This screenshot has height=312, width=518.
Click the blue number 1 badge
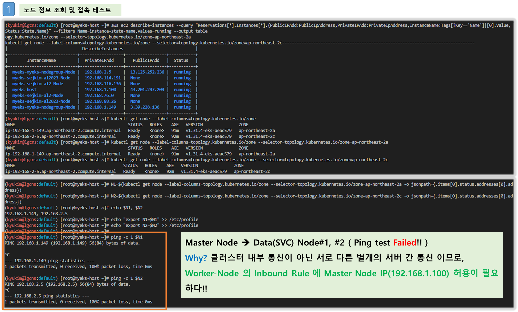click(9, 9)
